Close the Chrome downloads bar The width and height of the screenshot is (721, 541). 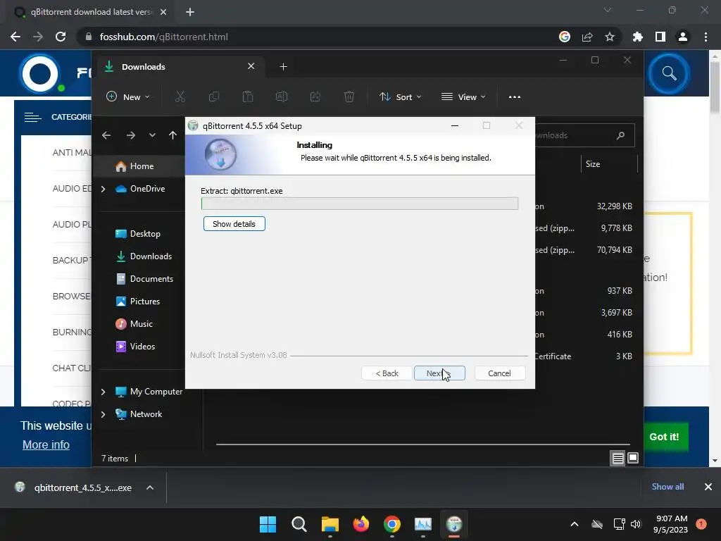point(708,487)
